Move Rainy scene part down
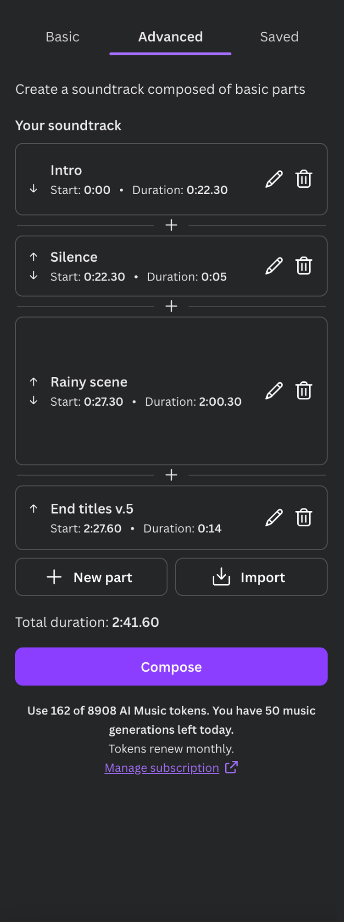The height and width of the screenshot is (922, 344). 33,401
